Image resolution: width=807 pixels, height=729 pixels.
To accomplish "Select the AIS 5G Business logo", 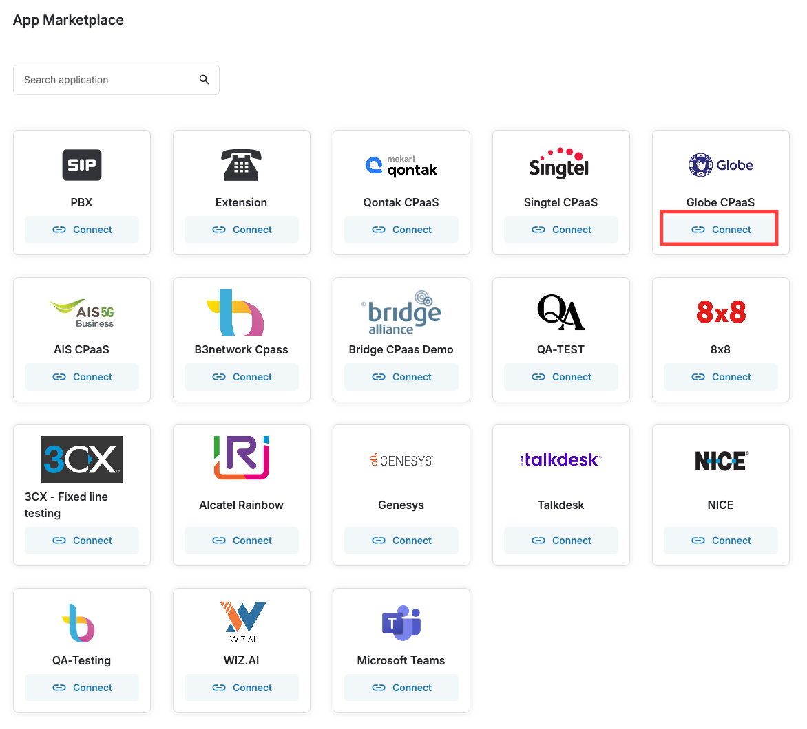I will tap(82, 313).
